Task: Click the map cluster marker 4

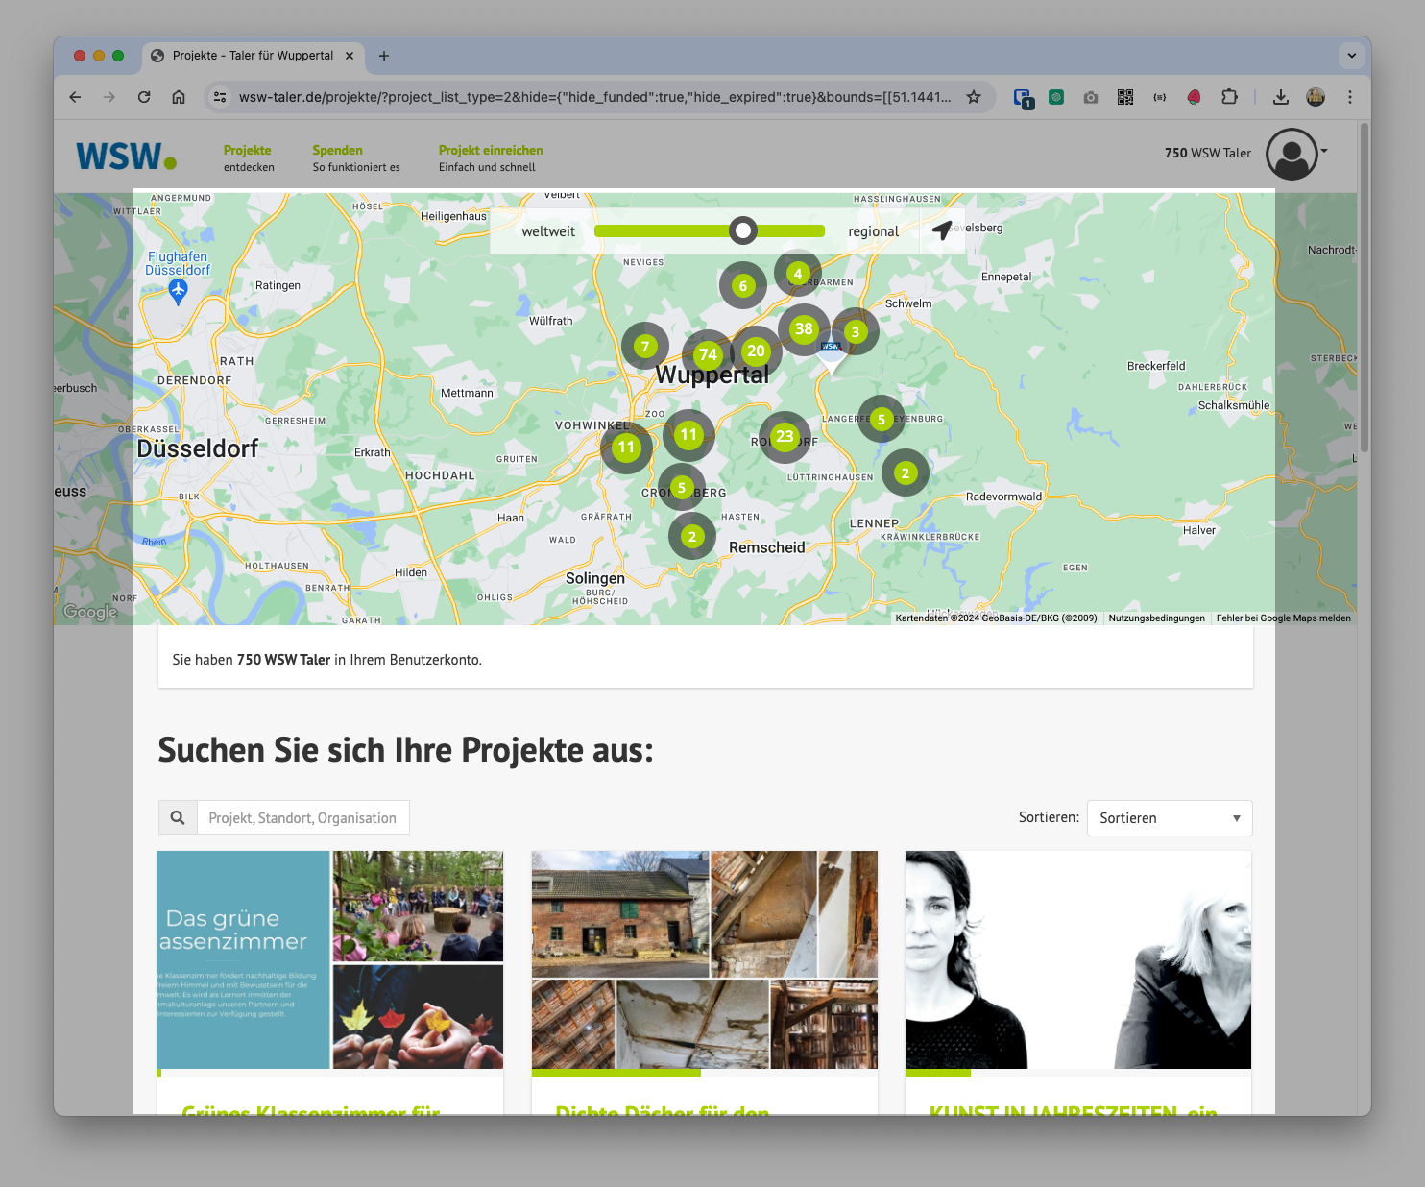Action: (x=797, y=273)
